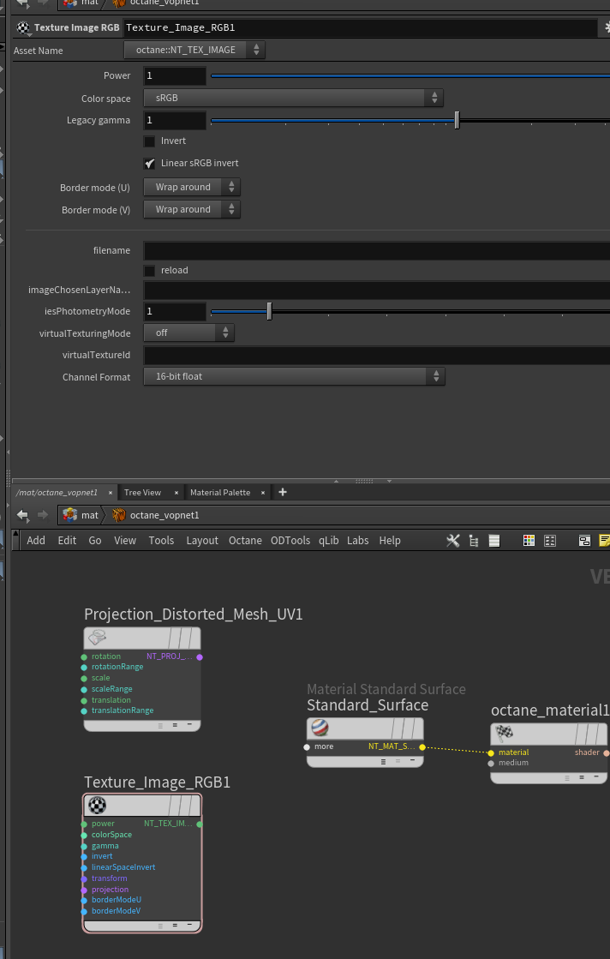Open the color palette grid icon

(529, 541)
